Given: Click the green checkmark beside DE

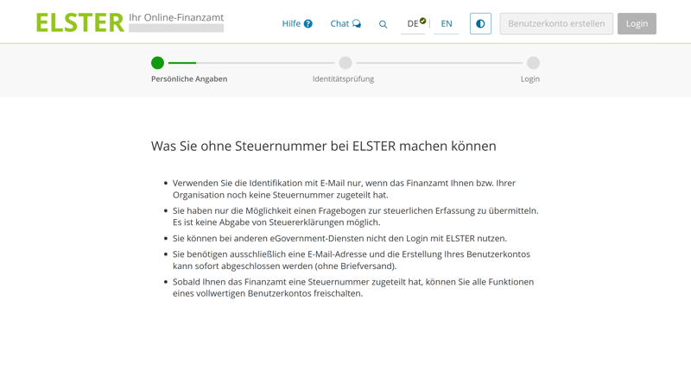Looking at the screenshot, I should click(x=423, y=21).
